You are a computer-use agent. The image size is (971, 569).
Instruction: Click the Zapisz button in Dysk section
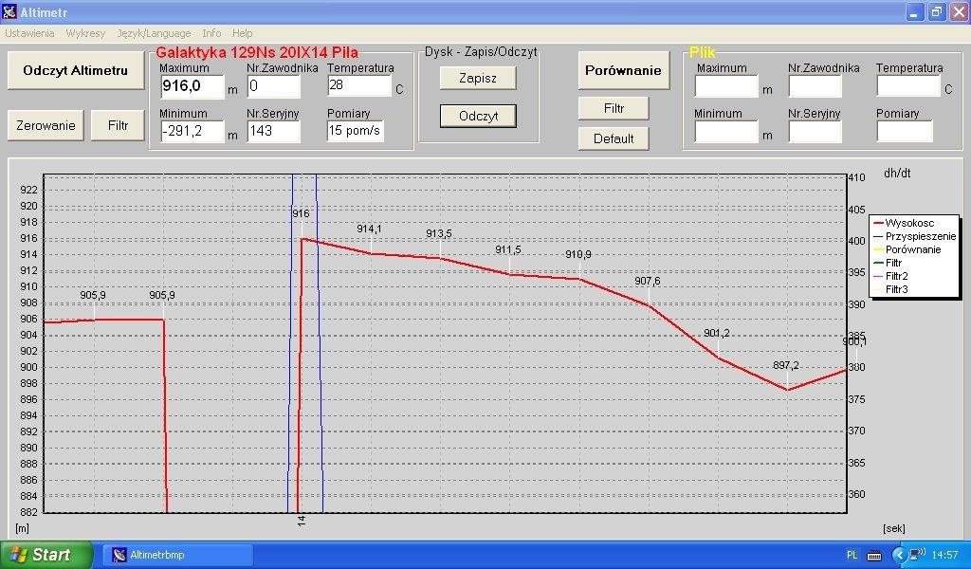click(478, 78)
